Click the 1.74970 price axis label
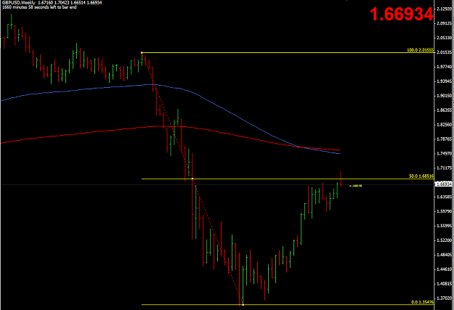This screenshot has height=310, width=454. [x=444, y=154]
